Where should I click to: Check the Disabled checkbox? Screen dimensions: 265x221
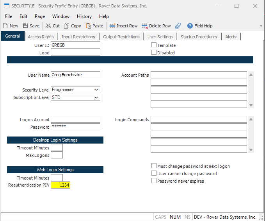(x=154, y=52)
